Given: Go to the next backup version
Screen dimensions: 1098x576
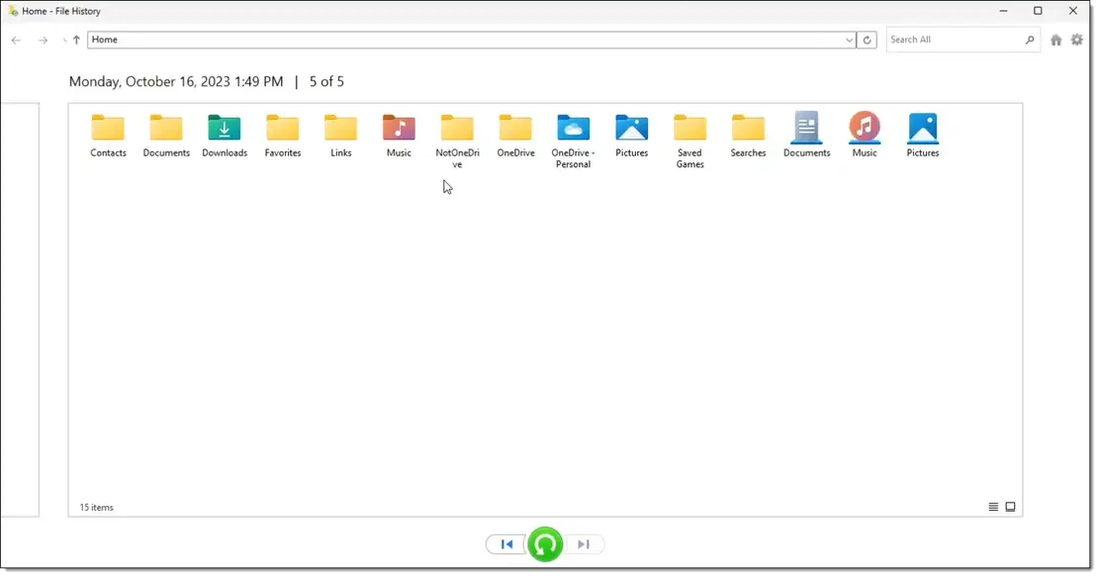Looking at the screenshot, I should click(584, 544).
